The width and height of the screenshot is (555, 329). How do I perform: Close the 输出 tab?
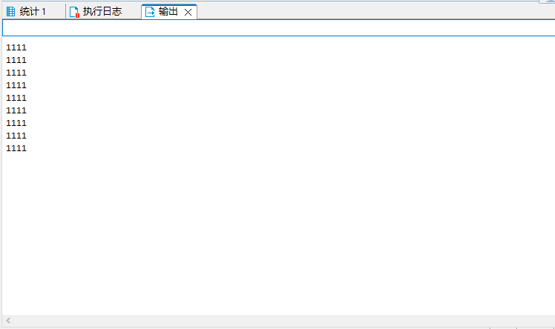click(188, 13)
